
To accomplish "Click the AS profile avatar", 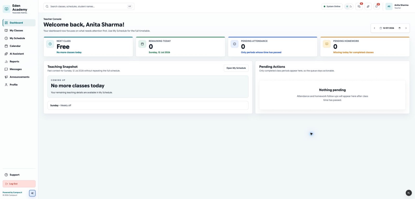I will coord(389,6).
